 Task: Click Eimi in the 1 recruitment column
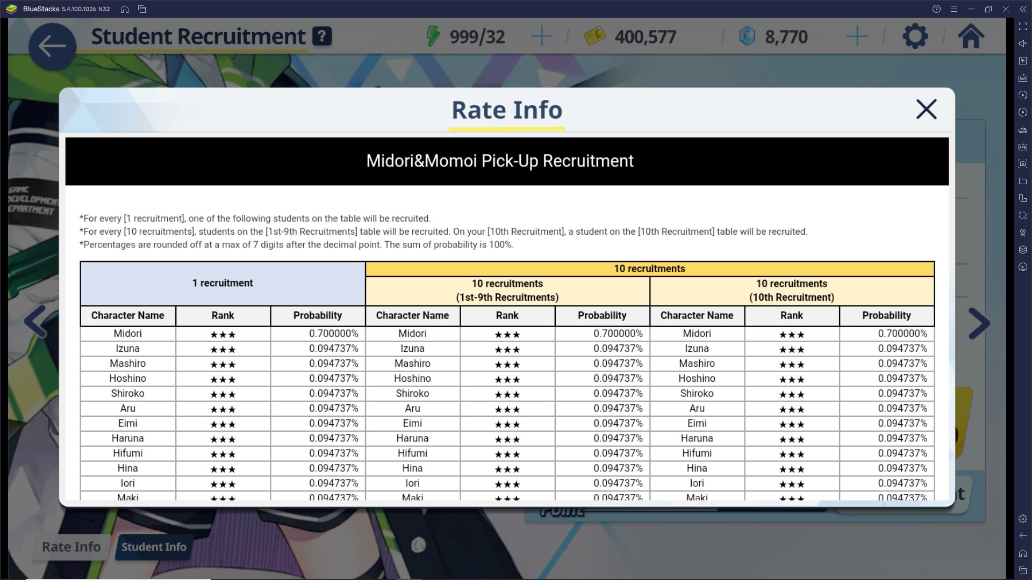128,423
